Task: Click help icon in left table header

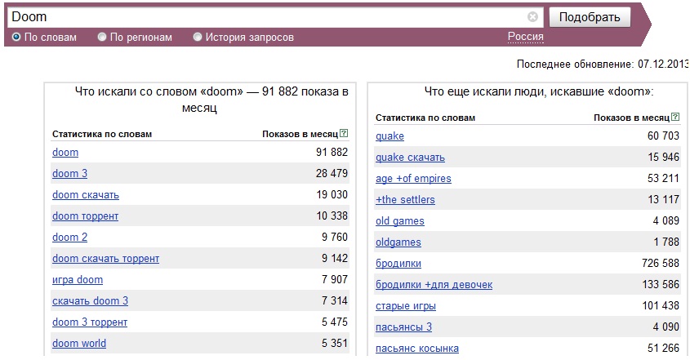Action: pyautogui.click(x=344, y=133)
